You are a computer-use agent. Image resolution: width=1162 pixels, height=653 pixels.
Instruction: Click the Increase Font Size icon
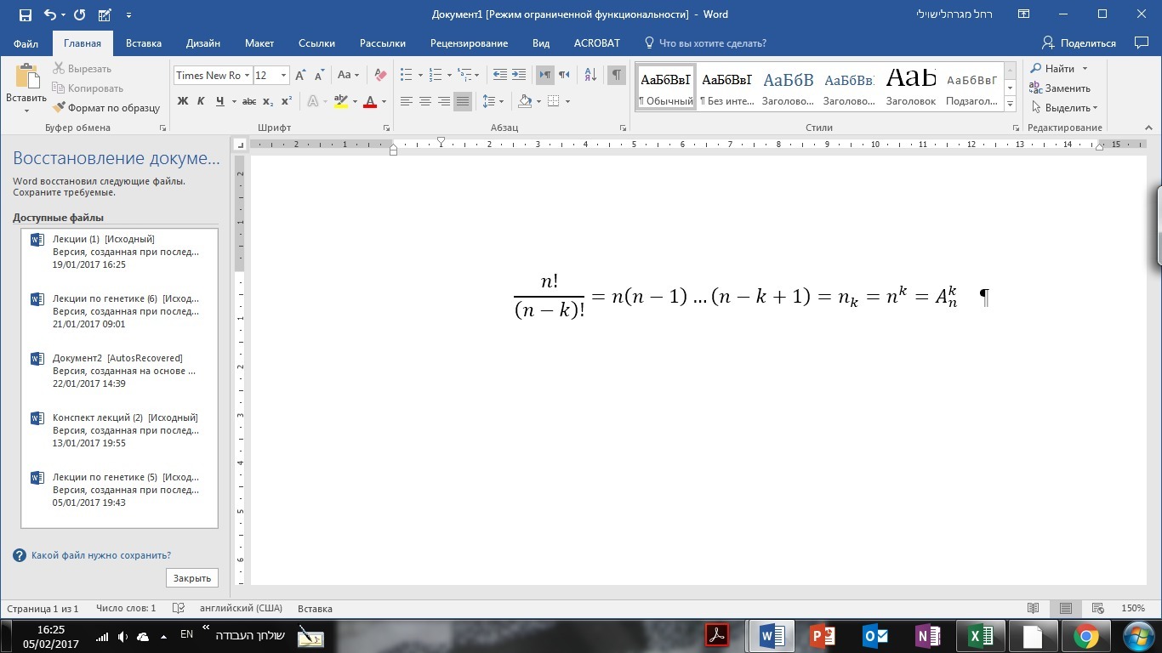300,75
